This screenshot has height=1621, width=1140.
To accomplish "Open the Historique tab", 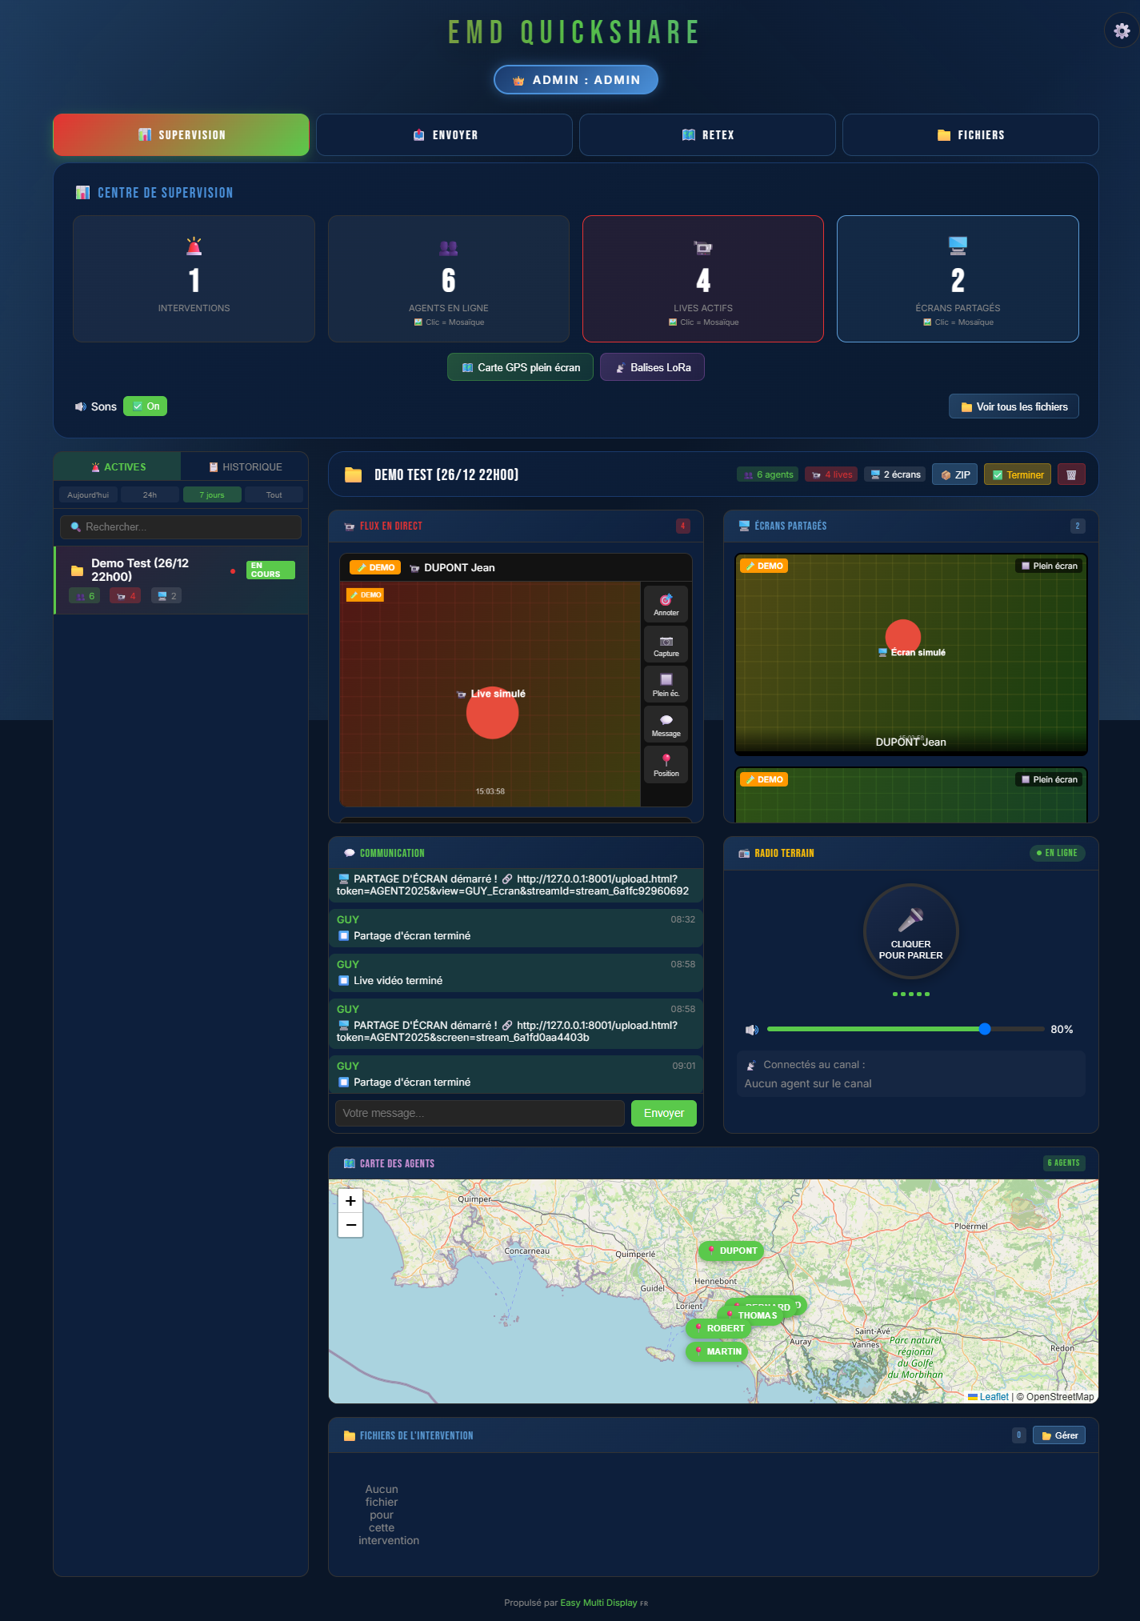I will pos(245,466).
